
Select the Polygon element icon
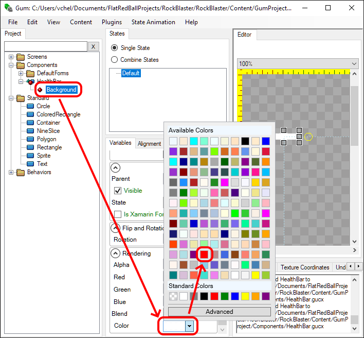coord(30,139)
